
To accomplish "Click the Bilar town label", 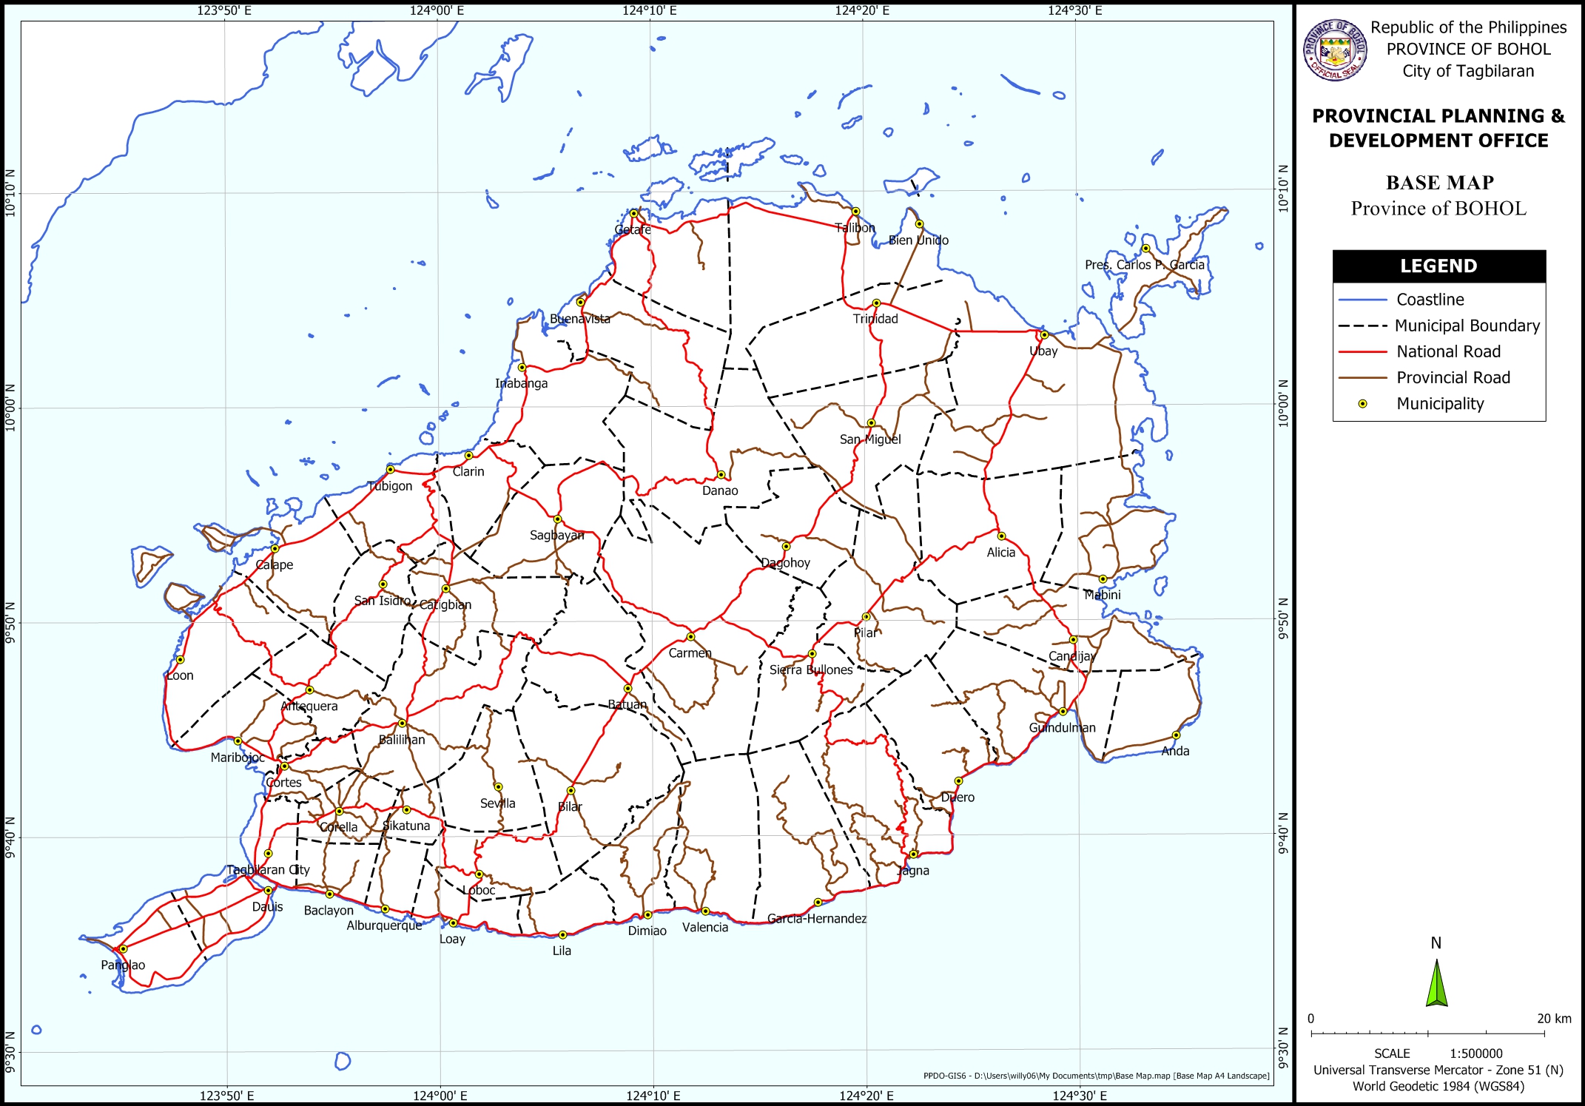I will click(570, 807).
